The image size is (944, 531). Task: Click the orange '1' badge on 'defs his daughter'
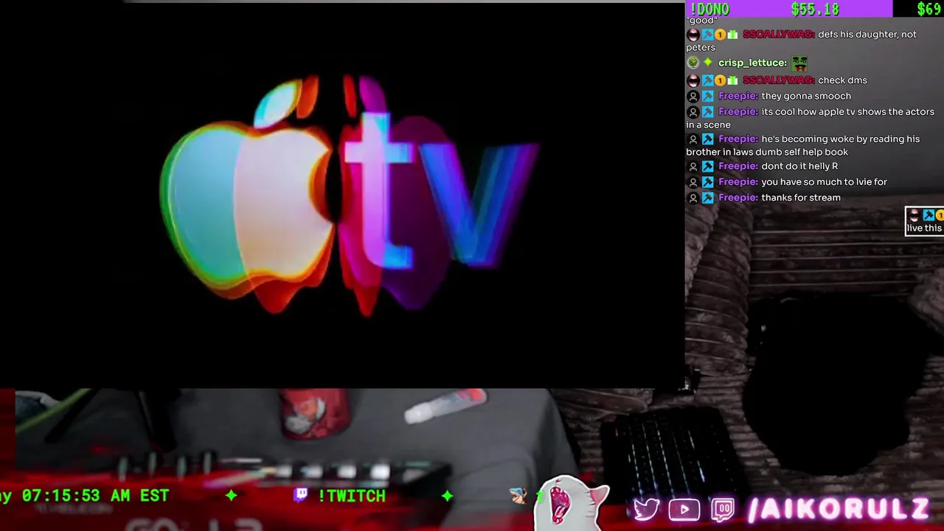[720, 35]
